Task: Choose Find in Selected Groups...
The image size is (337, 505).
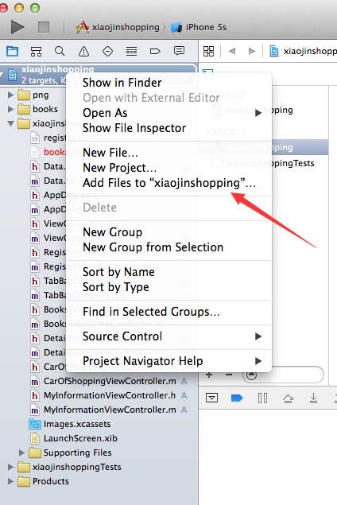Action: point(151,312)
